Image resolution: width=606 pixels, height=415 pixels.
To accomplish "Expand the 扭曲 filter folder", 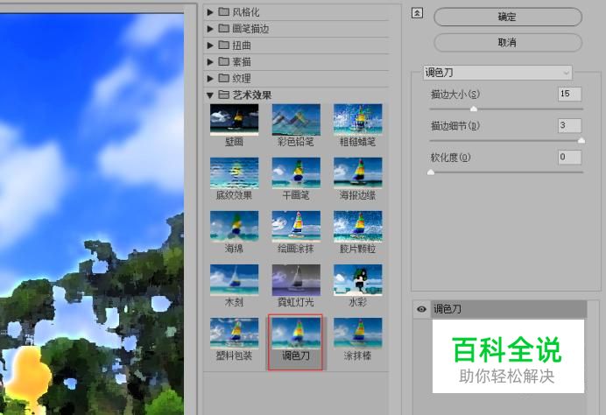I will (x=210, y=46).
